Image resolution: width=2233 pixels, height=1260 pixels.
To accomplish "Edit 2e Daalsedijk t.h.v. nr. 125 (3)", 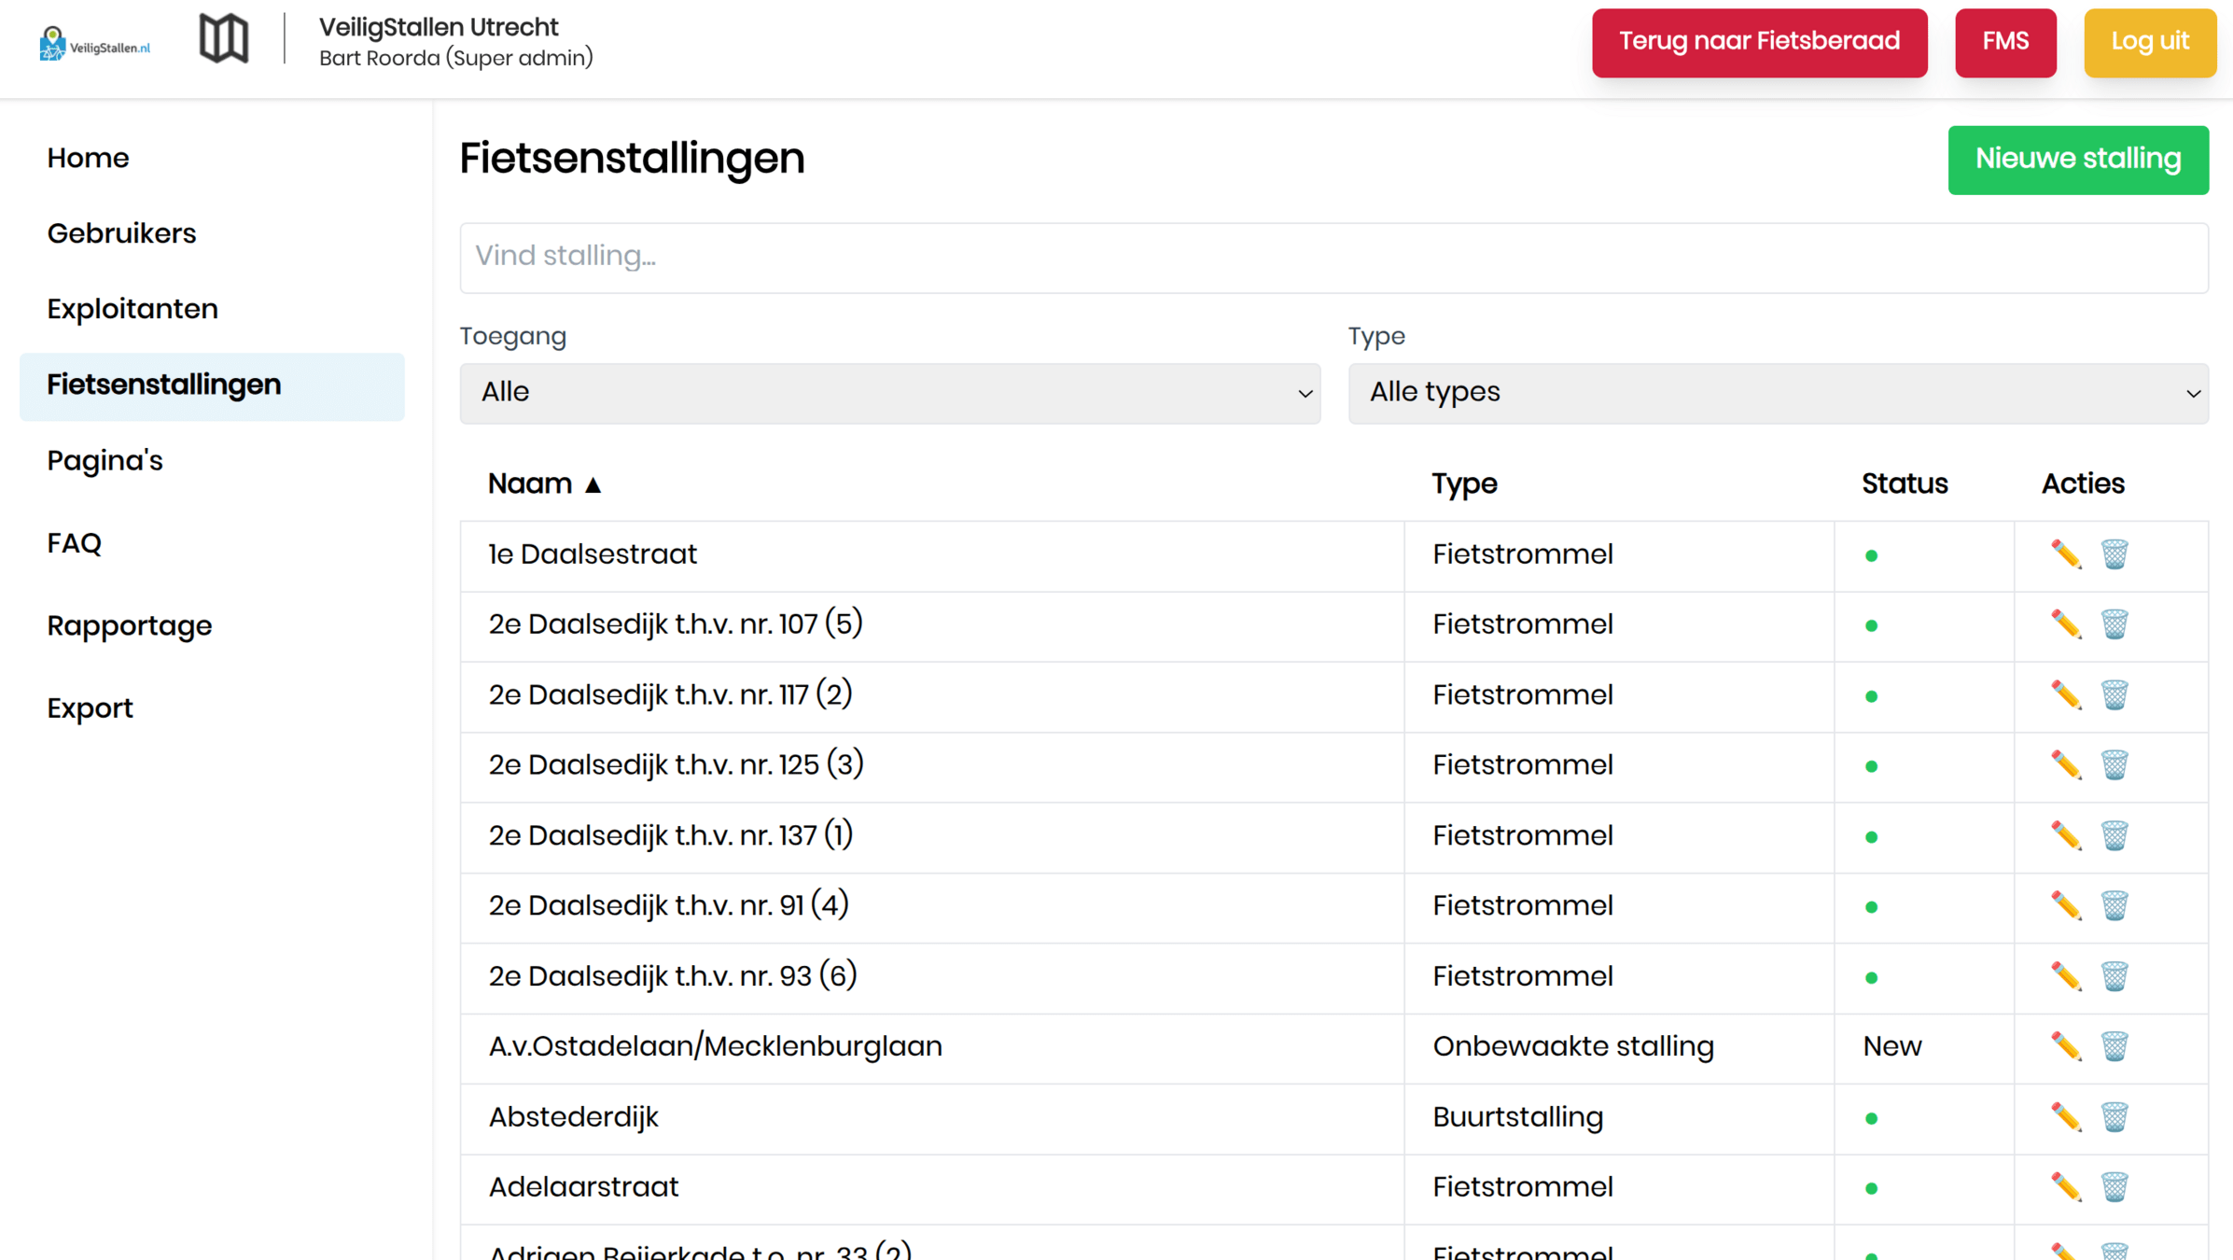I will [x=2065, y=765].
